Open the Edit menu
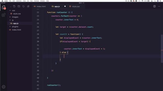Image resolution: width=163 pixels, height=91 pixels. point(13,1)
